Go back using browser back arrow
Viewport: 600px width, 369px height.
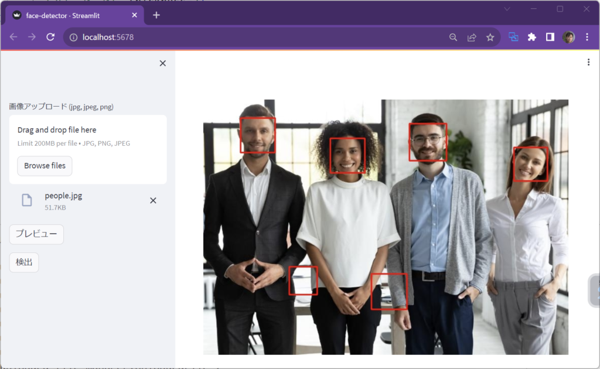[13, 37]
